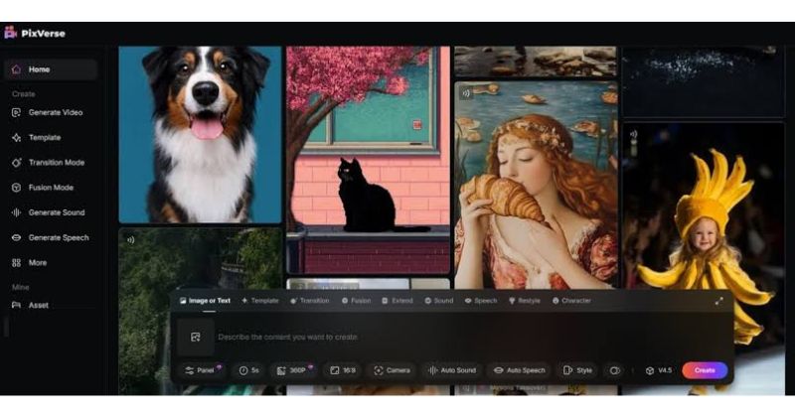
Task: Expand the prompt panel with the arrows icon
Action: click(718, 301)
